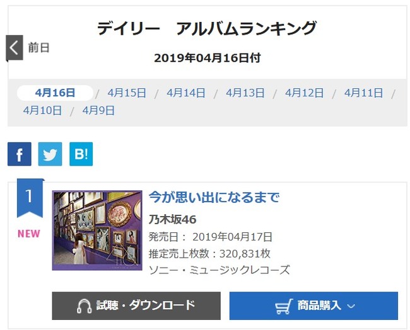
Task: Click the 前日 previous day label
Action: (38, 48)
